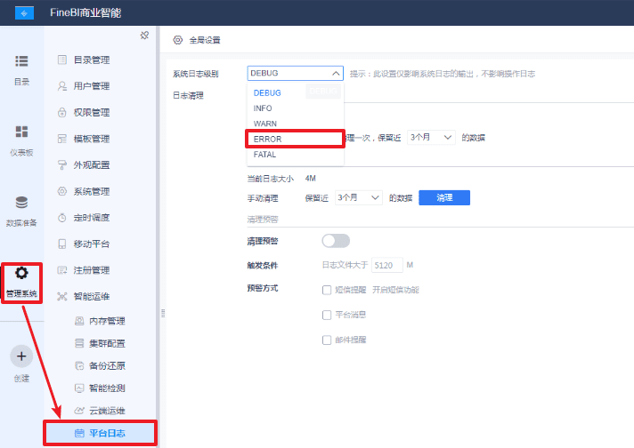Click the 系统管理 gear icon
The width and height of the screenshot is (634, 448).
(x=61, y=191)
